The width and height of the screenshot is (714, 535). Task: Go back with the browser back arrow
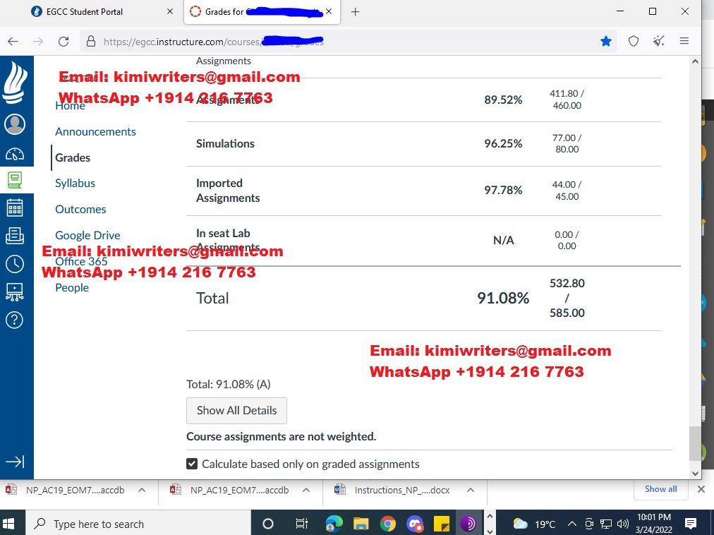coord(13,42)
